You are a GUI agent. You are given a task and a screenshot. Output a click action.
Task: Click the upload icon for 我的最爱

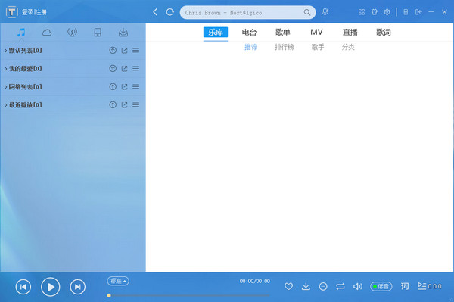coord(113,68)
